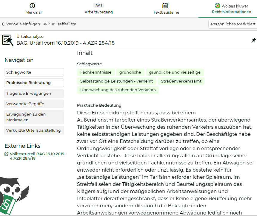Viewport: 257px width, 216px height.
Task: Click the chevron next to Zur Trefferliste
Action: [44, 23]
